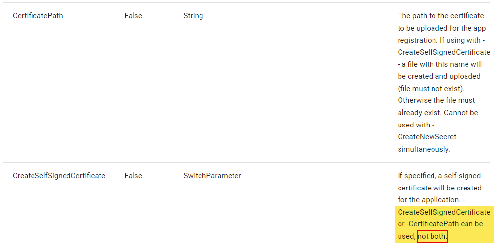
Task: Click 'certificate will be created' line
Action: [439, 188]
